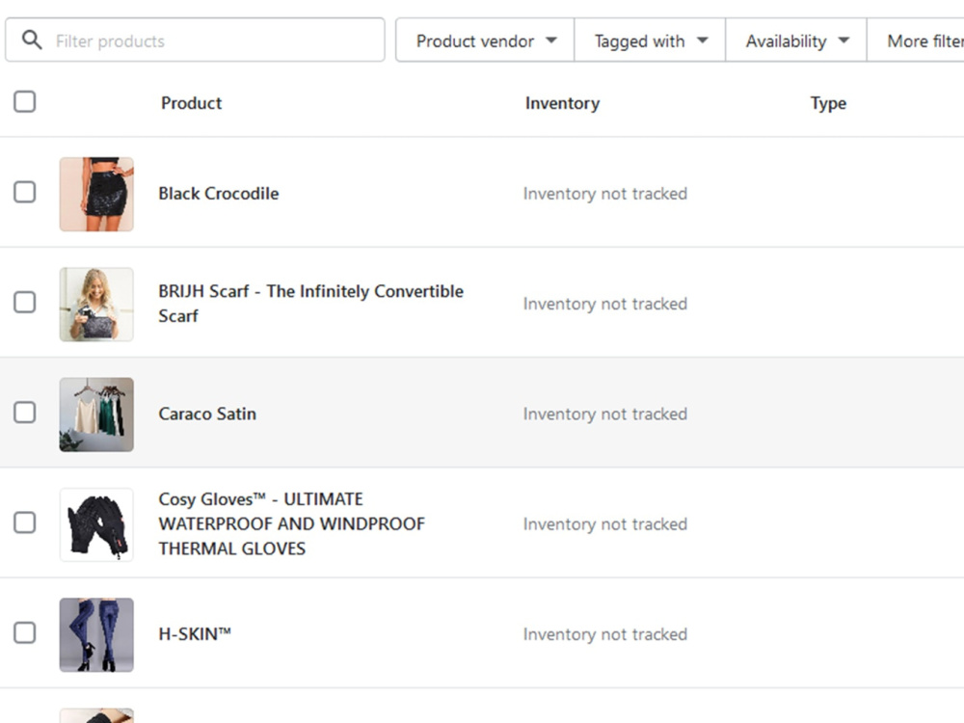This screenshot has width=964, height=723.
Task: Toggle the select-all products checkbox
Action: point(25,101)
